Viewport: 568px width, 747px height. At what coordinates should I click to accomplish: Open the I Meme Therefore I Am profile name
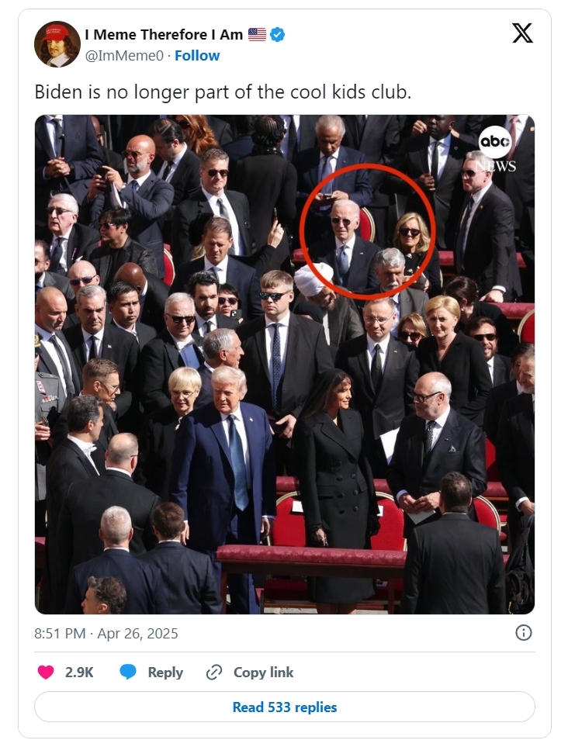[164, 34]
